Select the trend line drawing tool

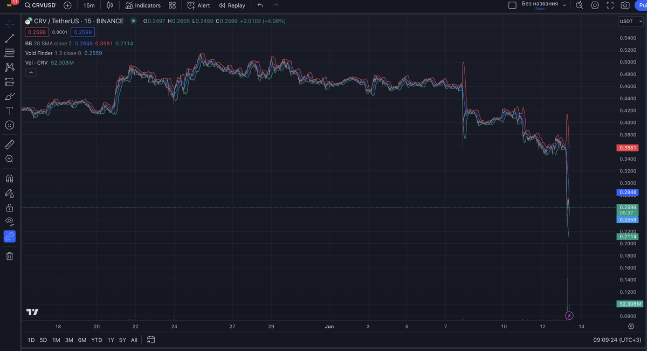click(9, 39)
